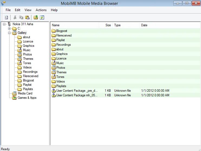The image size is (201, 151).
Task: Click the C: drive folder icon in the tree
Action: click(x=14, y=28)
